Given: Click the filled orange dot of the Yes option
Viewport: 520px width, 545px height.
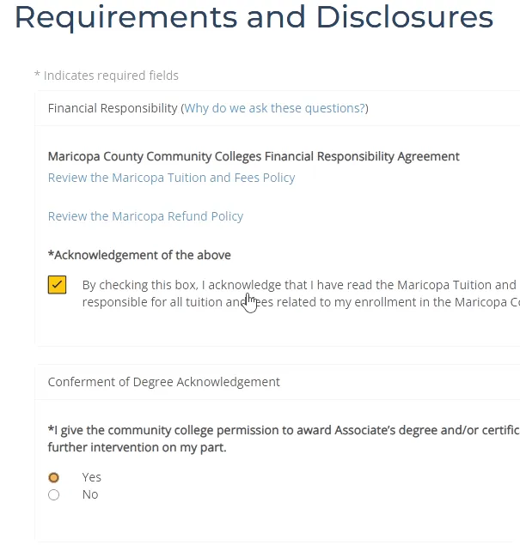Looking at the screenshot, I should tap(53, 477).
